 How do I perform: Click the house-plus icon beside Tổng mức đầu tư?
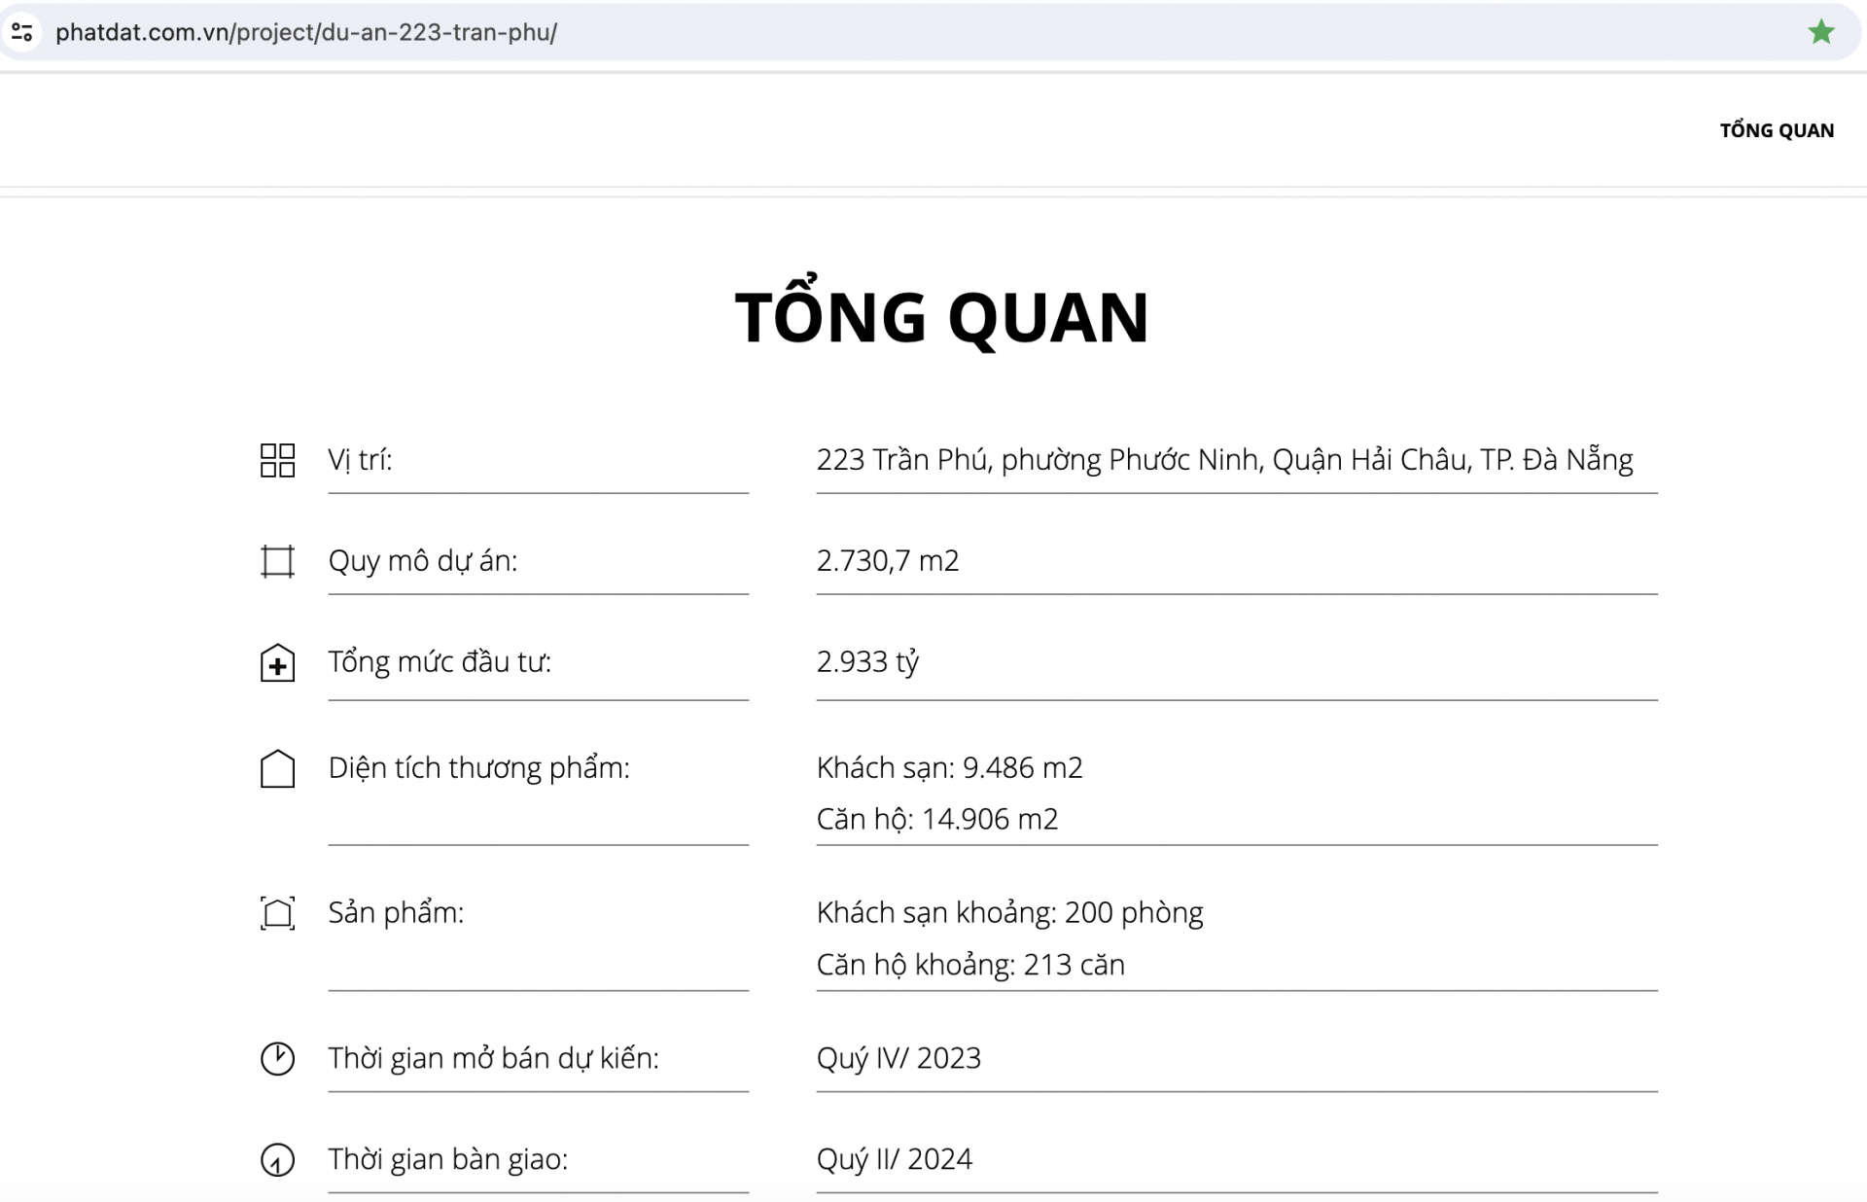278,663
